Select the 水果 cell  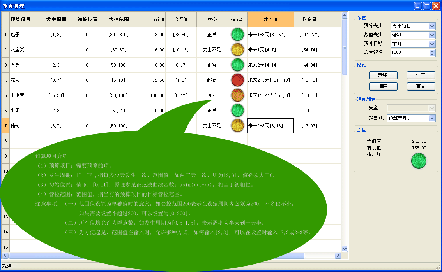coord(25,111)
